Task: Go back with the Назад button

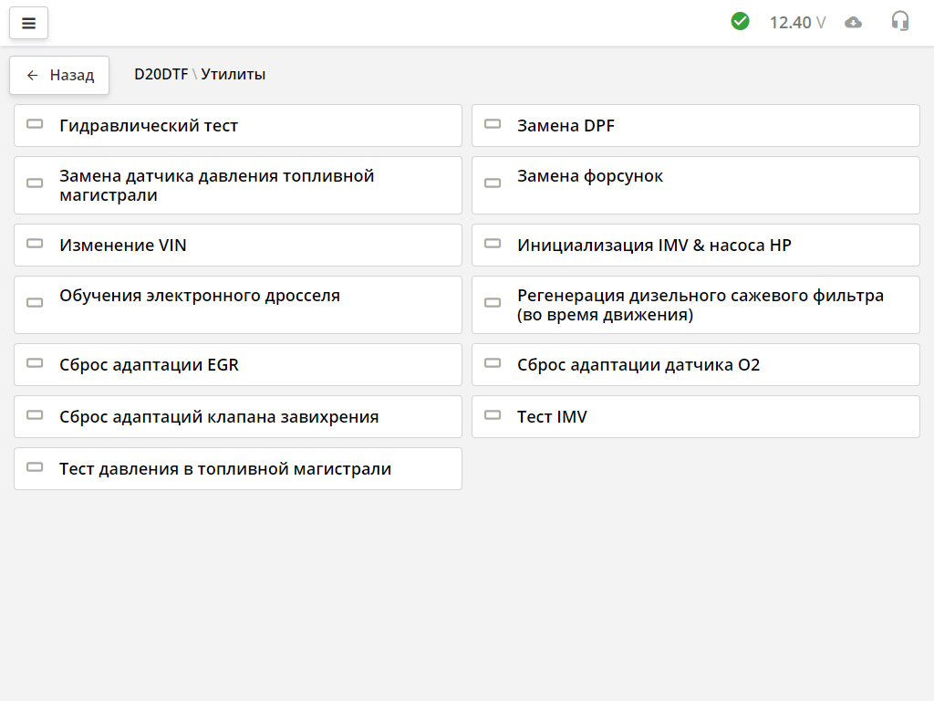Action: coord(59,75)
